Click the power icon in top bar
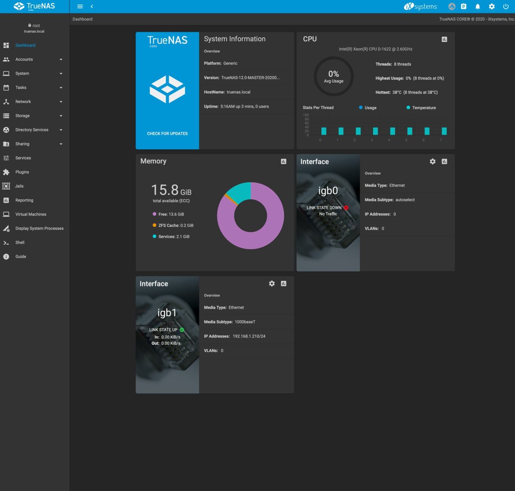Image resolution: width=515 pixels, height=491 pixels. pyautogui.click(x=506, y=6)
